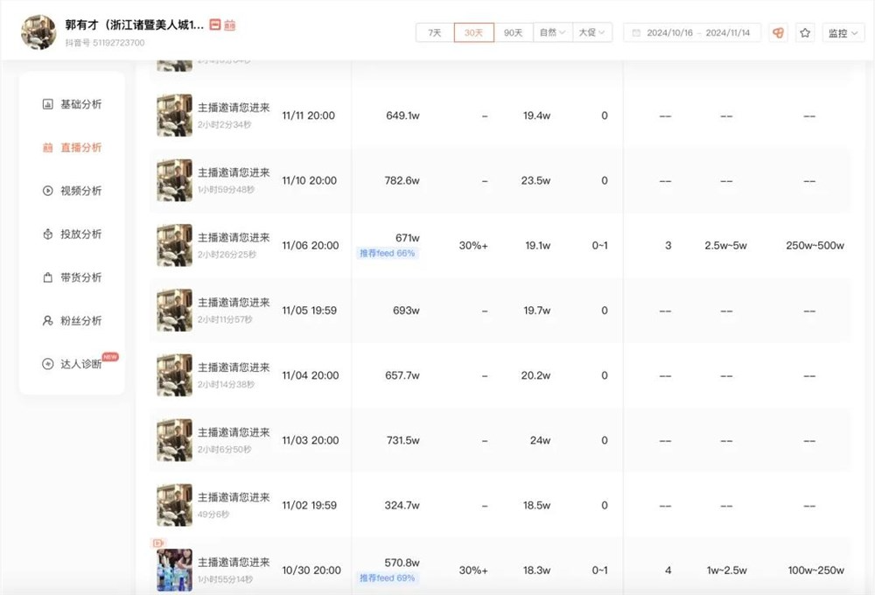Open the 视频分析 sidebar icon

(48, 190)
